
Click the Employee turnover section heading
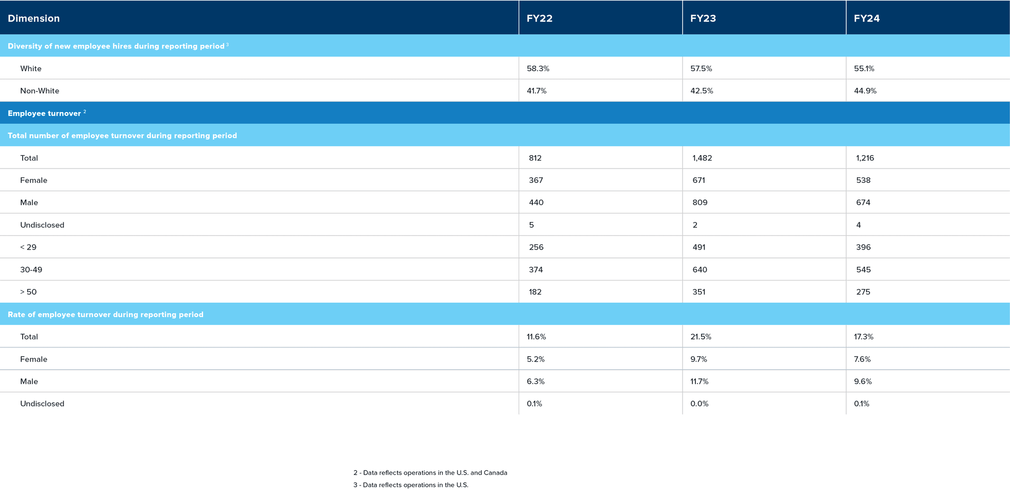[44, 113]
